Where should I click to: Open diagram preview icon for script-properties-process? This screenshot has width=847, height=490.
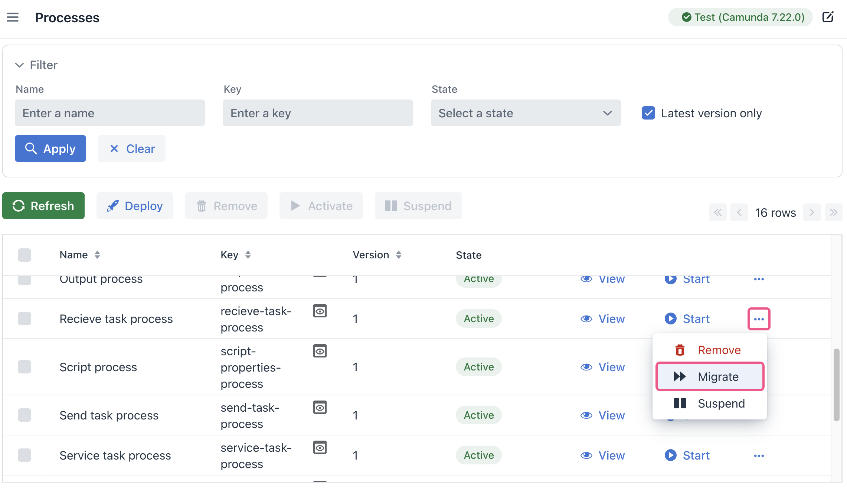320,351
